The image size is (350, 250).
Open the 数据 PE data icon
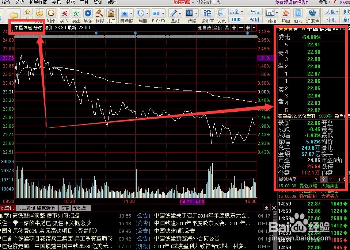[270, 14]
